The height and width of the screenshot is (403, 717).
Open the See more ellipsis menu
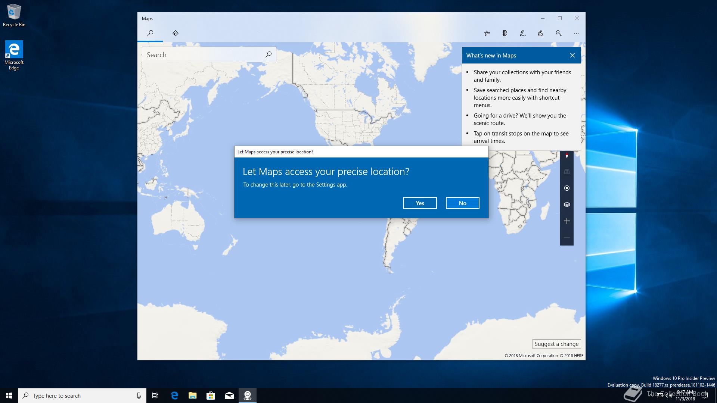click(577, 33)
